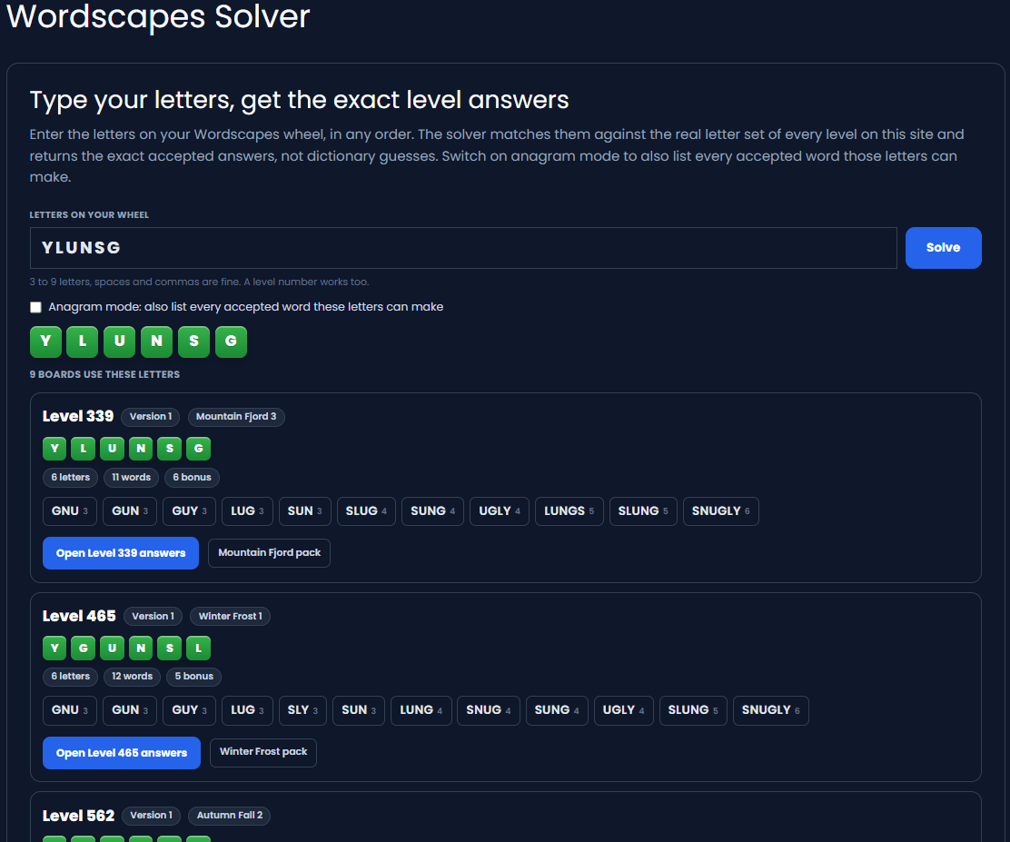Click the G tile in Level 465

click(83, 649)
